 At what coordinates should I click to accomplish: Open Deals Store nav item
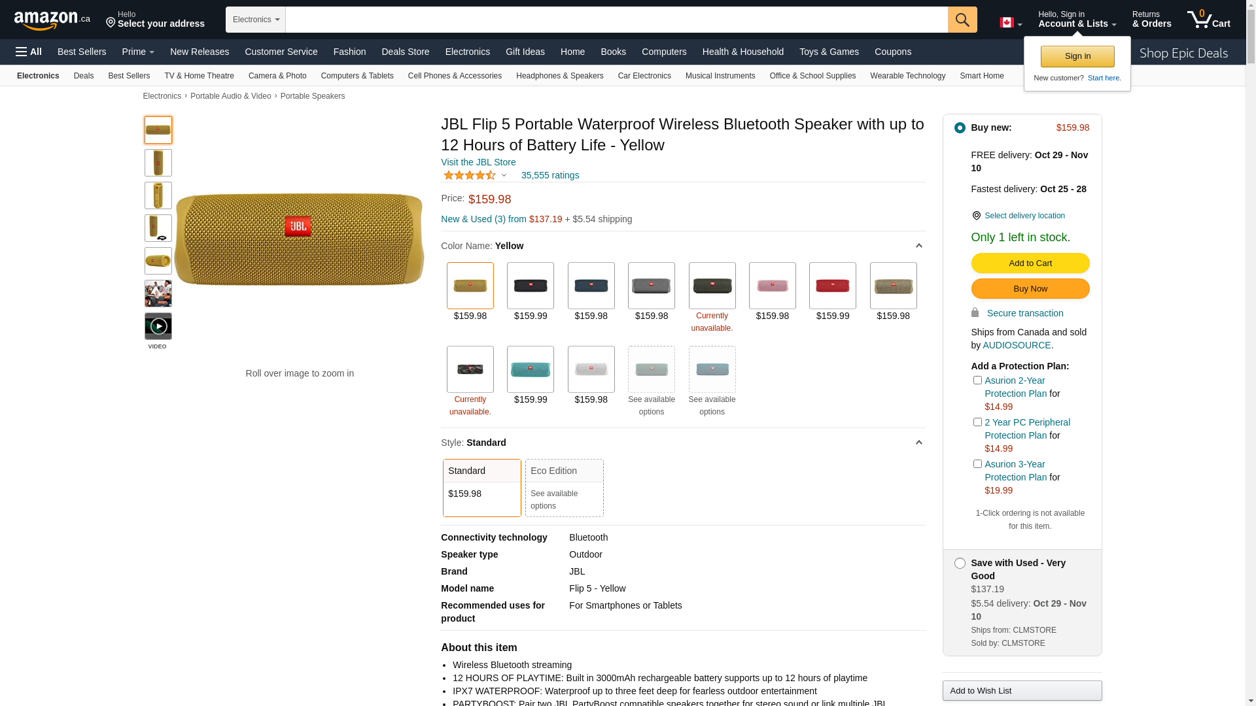point(405,52)
